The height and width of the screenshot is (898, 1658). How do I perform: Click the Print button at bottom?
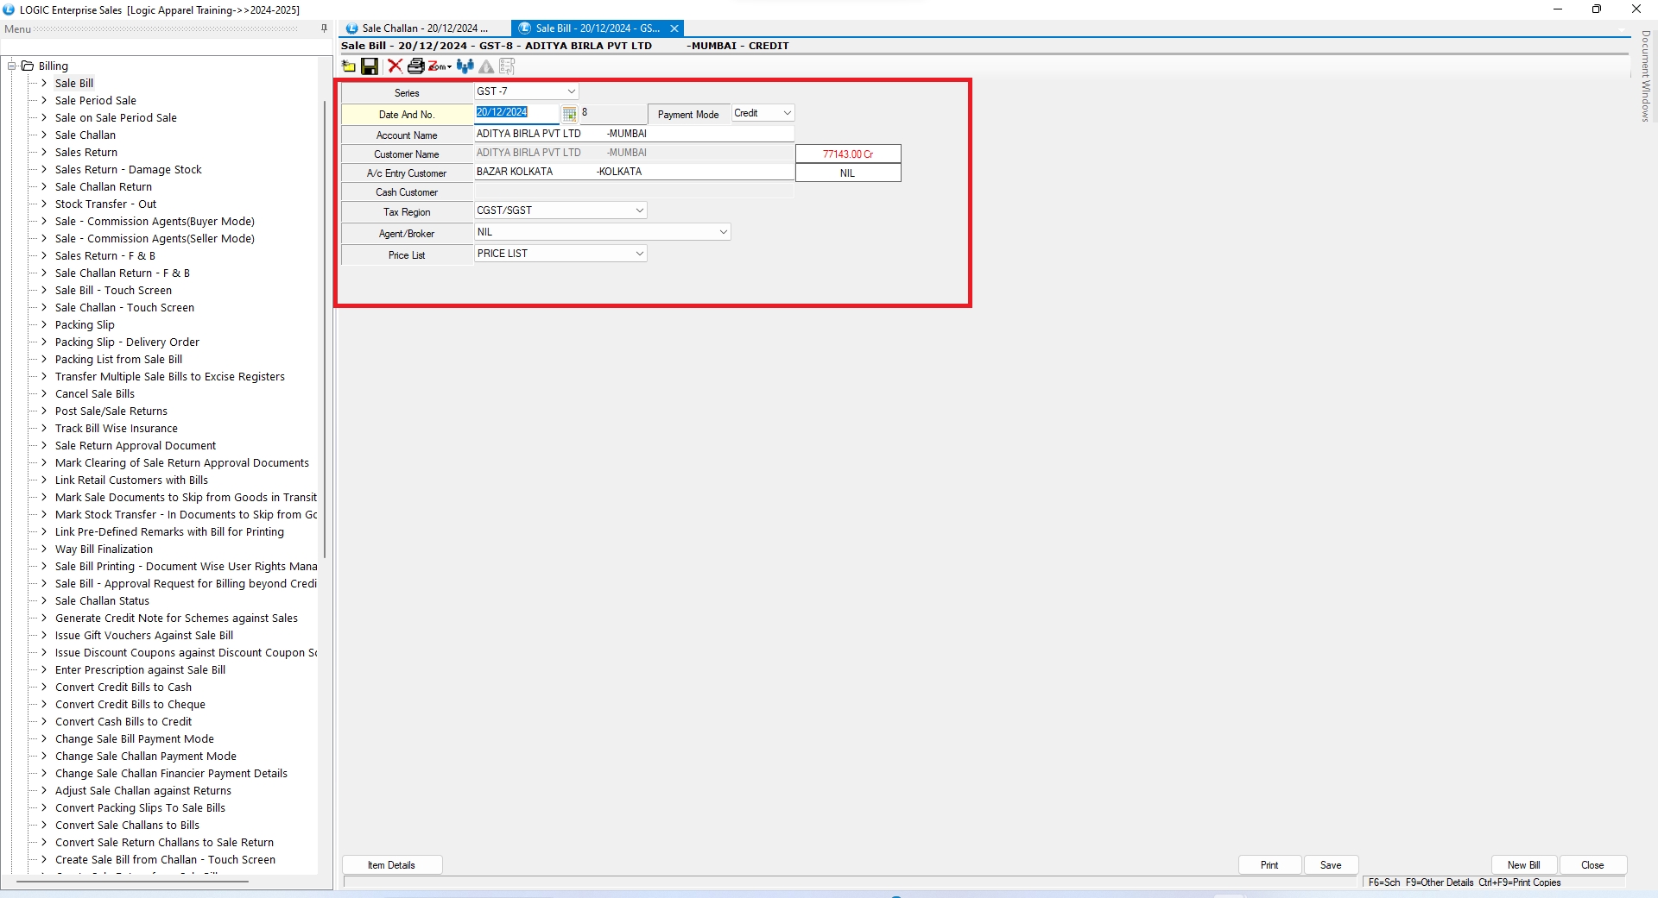tap(1269, 865)
